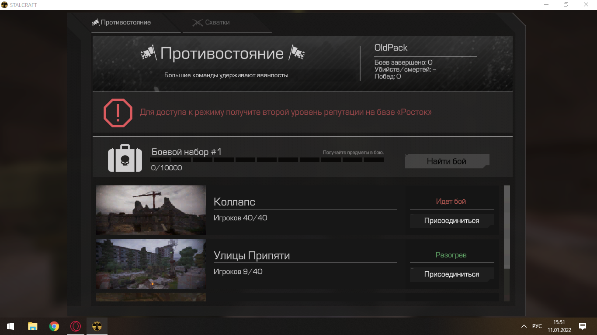Click the flags icon left of Противостояние title
Screen dimensions: 597x335
(149, 54)
